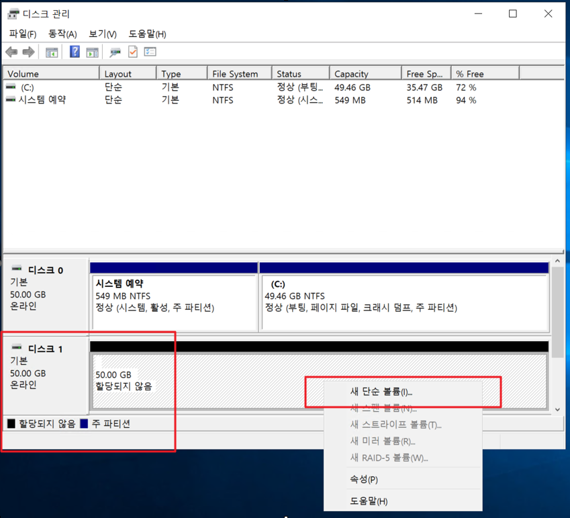Viewport: 570px width, 518px height.
Task: Click the 디스크 0 disk icon
Action: point(16,269)
